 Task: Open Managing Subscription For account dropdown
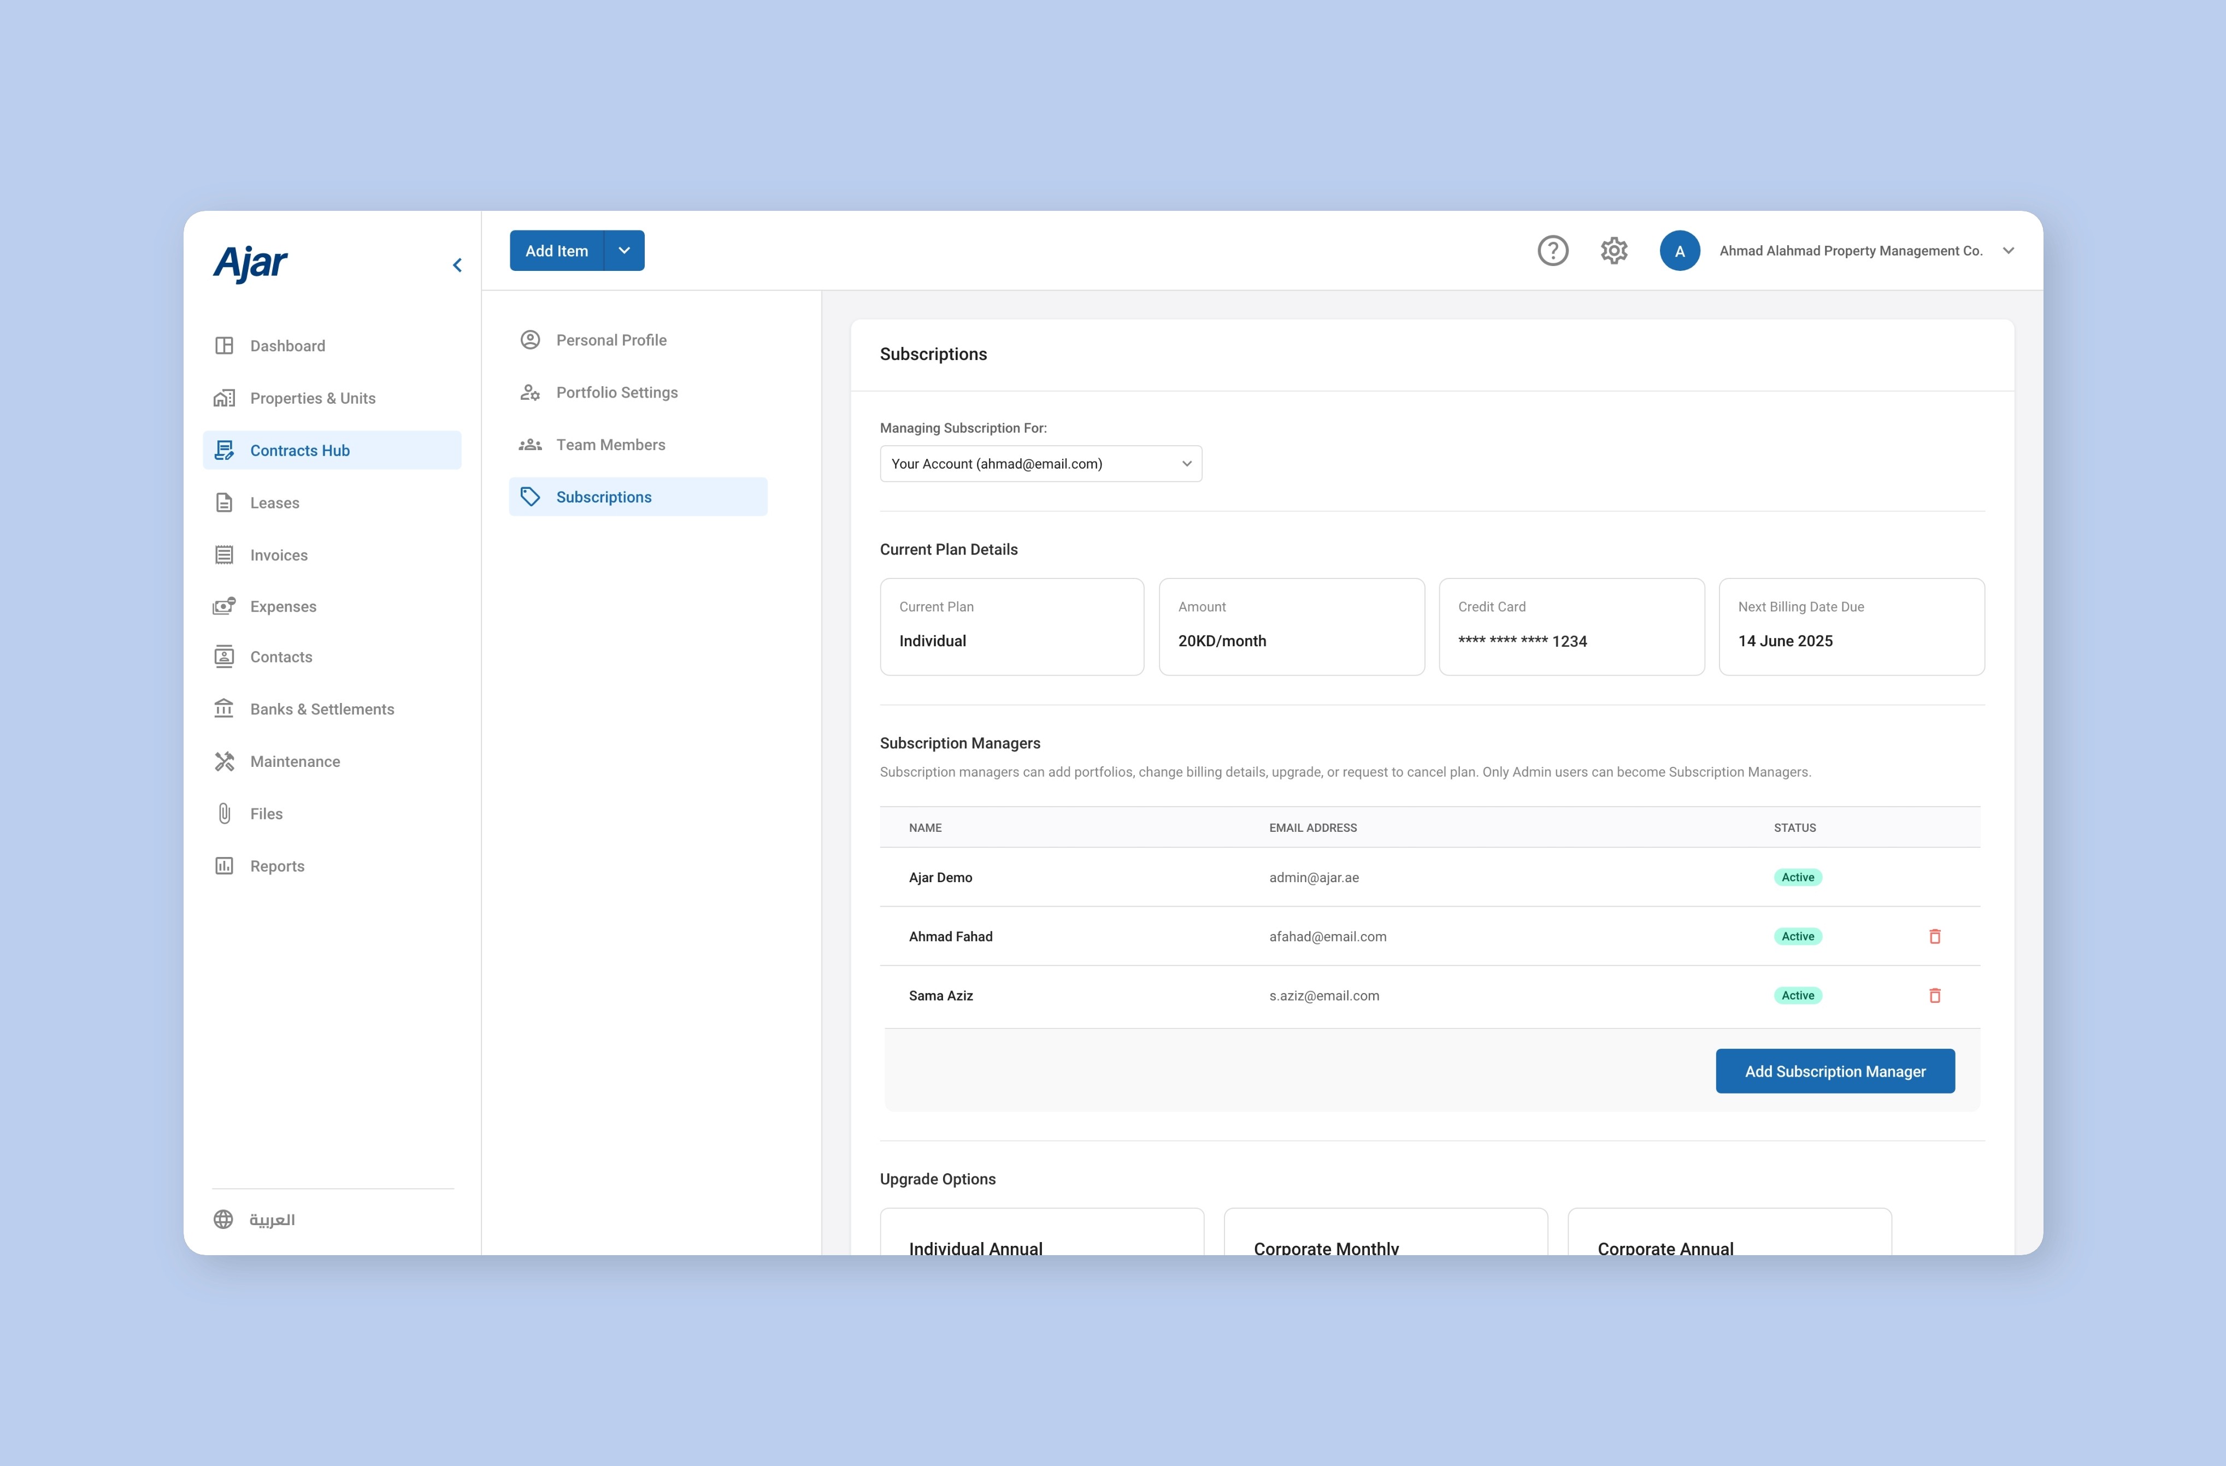[1040, 464]
